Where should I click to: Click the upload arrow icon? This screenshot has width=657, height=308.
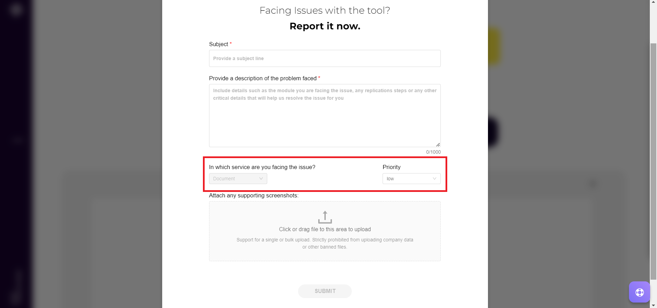pos(325,217)
